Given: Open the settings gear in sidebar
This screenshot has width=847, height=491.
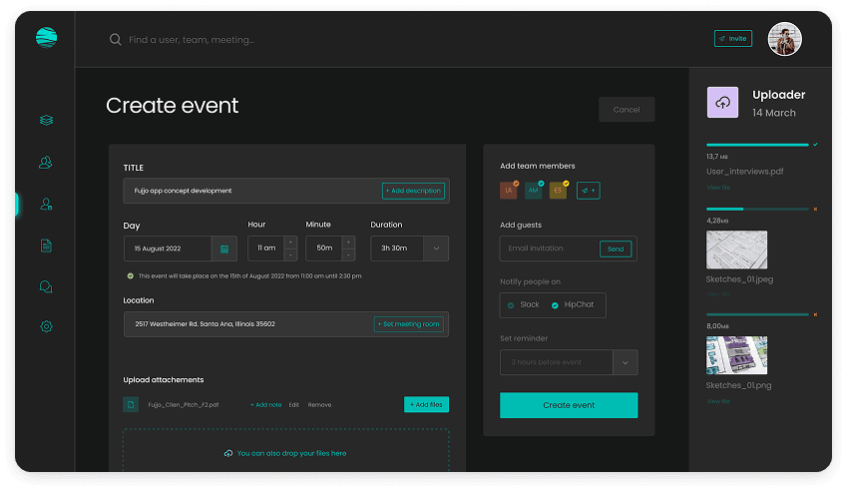Looking at the screenshot, I should click(46, 326).
